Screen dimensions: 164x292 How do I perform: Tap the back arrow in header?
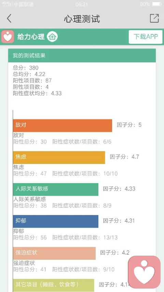(x=9, y=18)
